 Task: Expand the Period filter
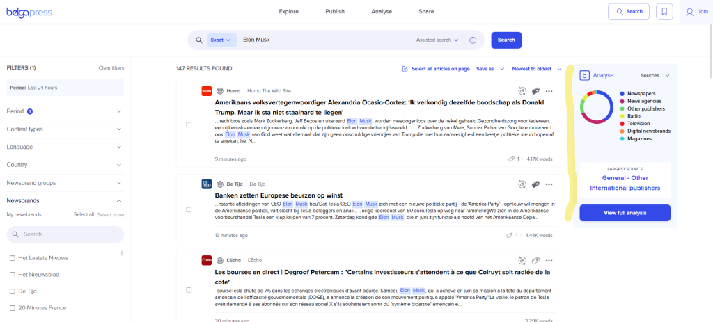click(x=65, y=111)
